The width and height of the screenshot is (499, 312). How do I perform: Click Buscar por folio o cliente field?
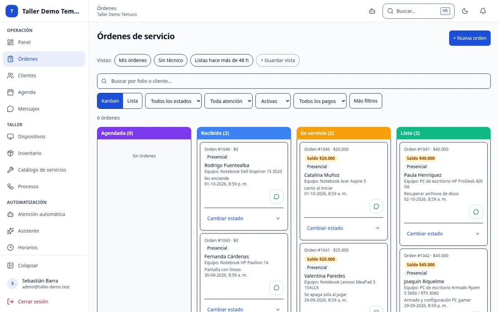(x=294, y=81)
